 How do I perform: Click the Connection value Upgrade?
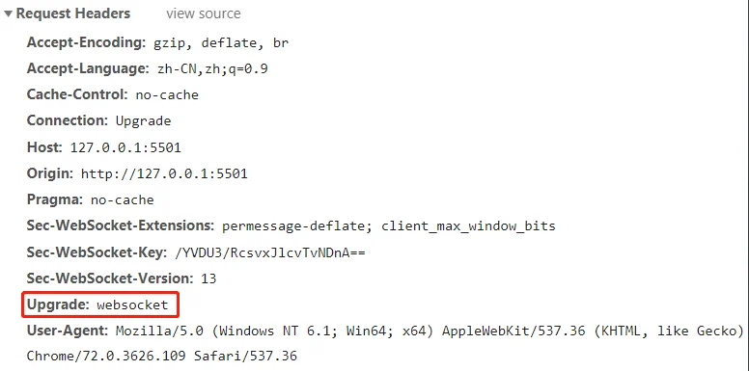click(143, 121)
